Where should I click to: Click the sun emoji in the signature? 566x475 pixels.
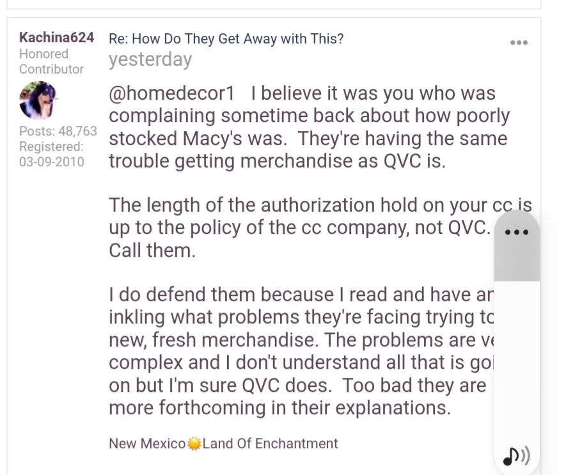194,444
